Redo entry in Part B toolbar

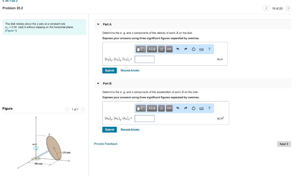pos(186,108)
